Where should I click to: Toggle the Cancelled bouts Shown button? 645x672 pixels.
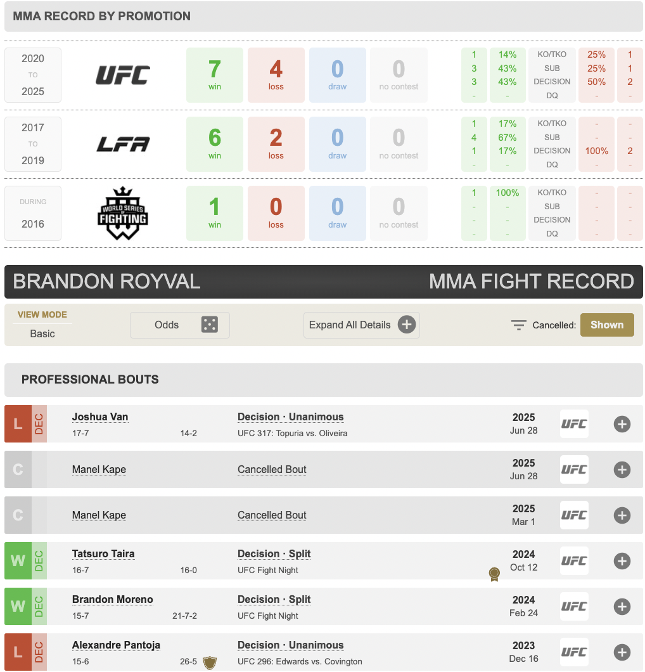pos(607,325)
